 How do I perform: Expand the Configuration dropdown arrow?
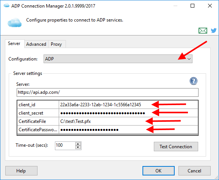point(189,59)
